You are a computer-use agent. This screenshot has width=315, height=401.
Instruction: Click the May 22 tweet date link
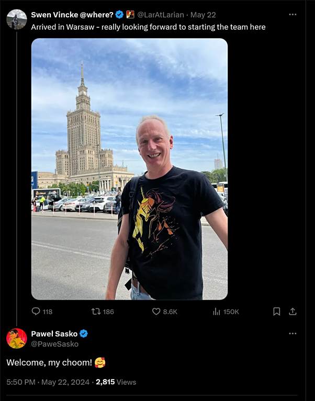pyautogui.click(x=203, y=15)
